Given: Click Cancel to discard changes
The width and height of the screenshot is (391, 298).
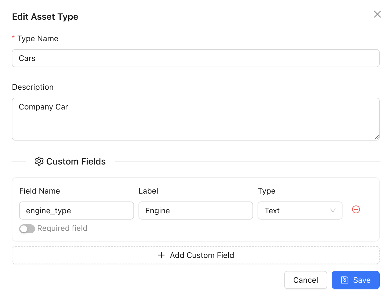Looking at the screenshot, I should pos(306,280).
